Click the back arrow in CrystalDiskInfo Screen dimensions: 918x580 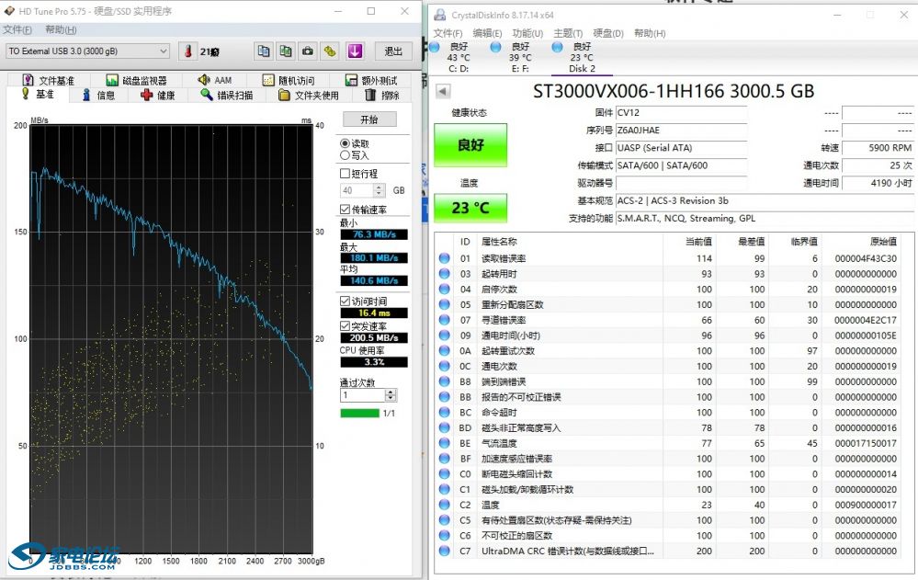coord(443,91)
